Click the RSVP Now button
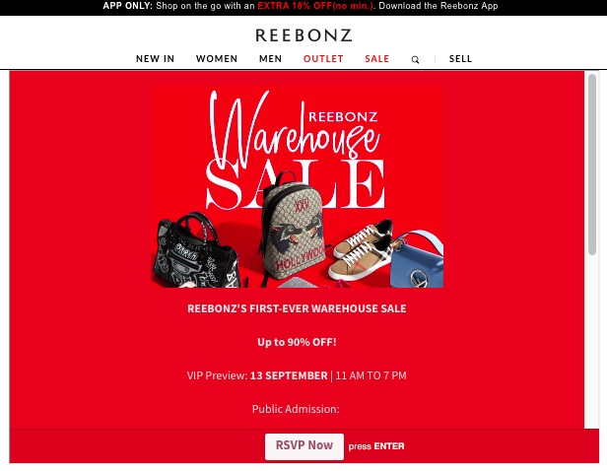607x471 pixels. 304,446
